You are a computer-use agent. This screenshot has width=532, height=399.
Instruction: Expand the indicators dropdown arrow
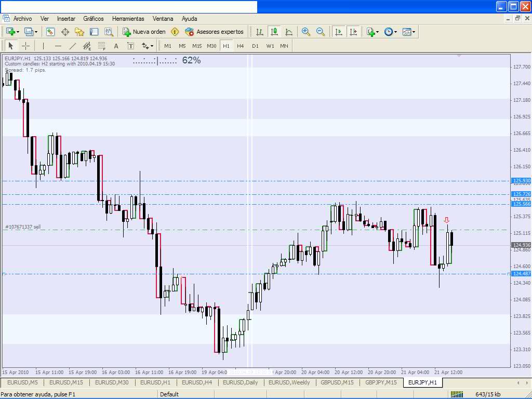coord(378,32)
